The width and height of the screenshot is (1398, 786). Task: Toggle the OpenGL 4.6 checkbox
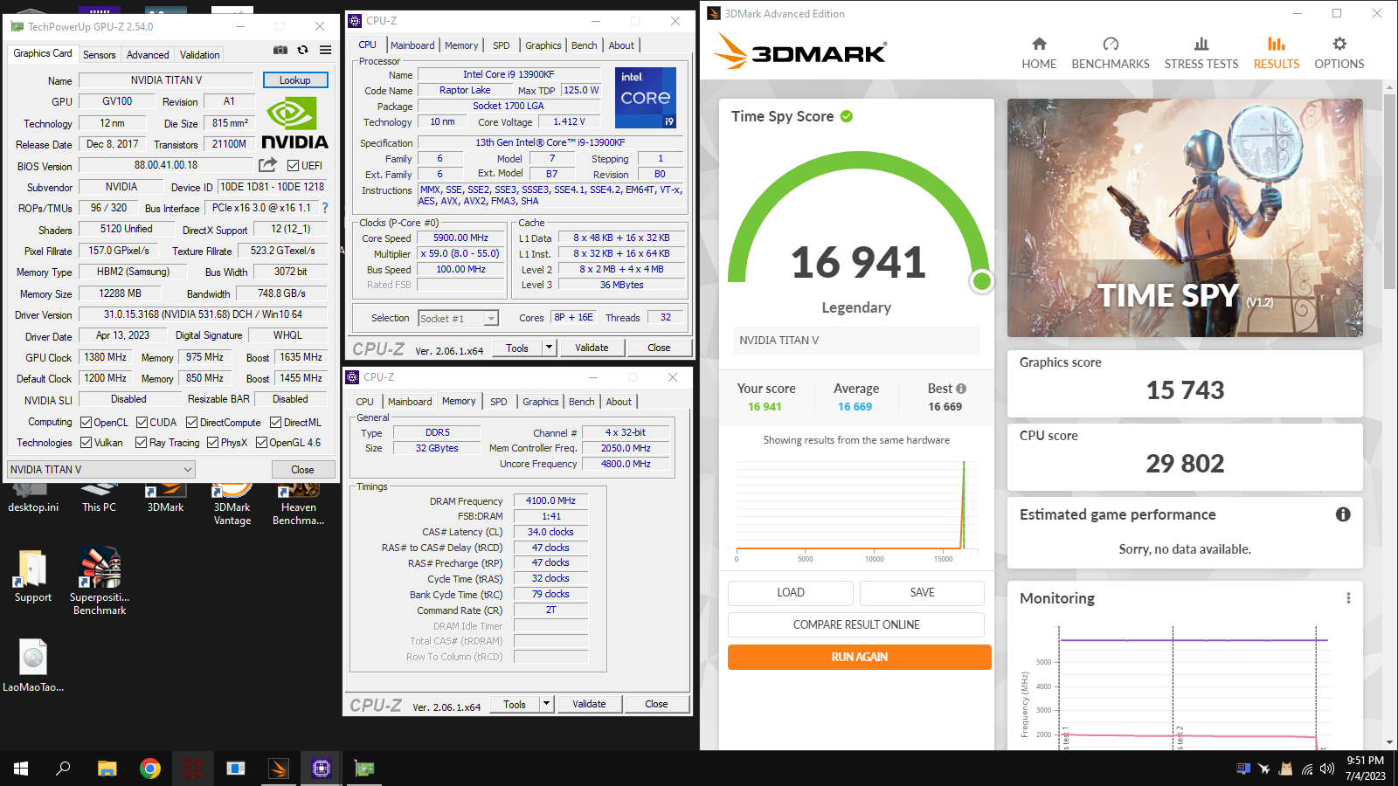(261, 443)
